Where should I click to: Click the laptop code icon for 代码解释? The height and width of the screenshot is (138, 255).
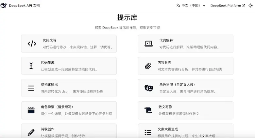[149, 44]
